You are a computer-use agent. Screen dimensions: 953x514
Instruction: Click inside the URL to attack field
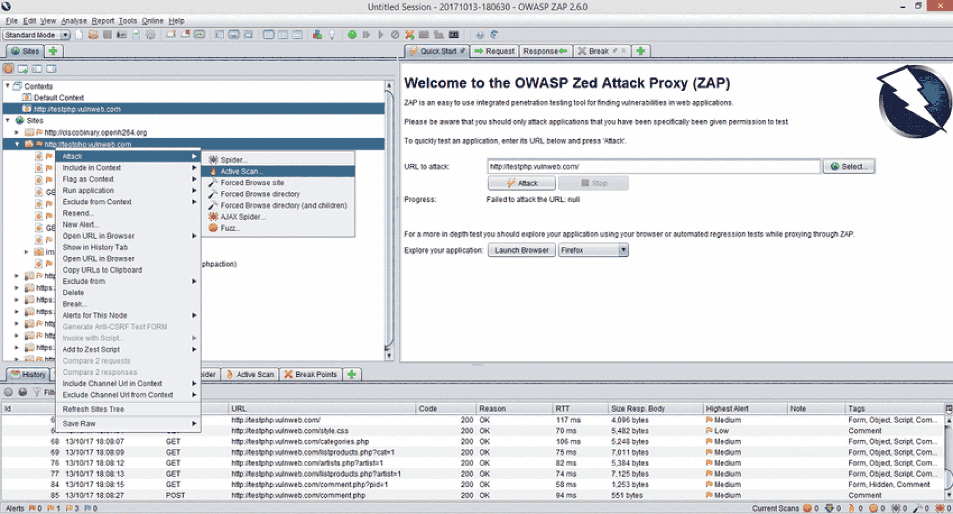tap(651, 166)
